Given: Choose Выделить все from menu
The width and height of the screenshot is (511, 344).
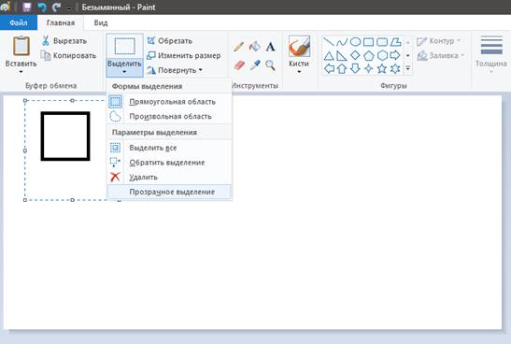Looking at the screenshot, I should coord(169,148).
